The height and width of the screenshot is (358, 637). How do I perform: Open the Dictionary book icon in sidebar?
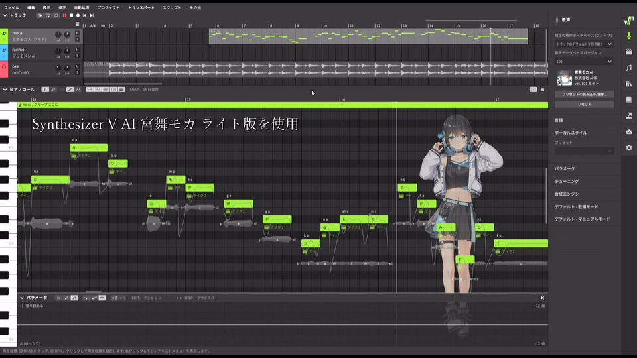coord(629,100)
